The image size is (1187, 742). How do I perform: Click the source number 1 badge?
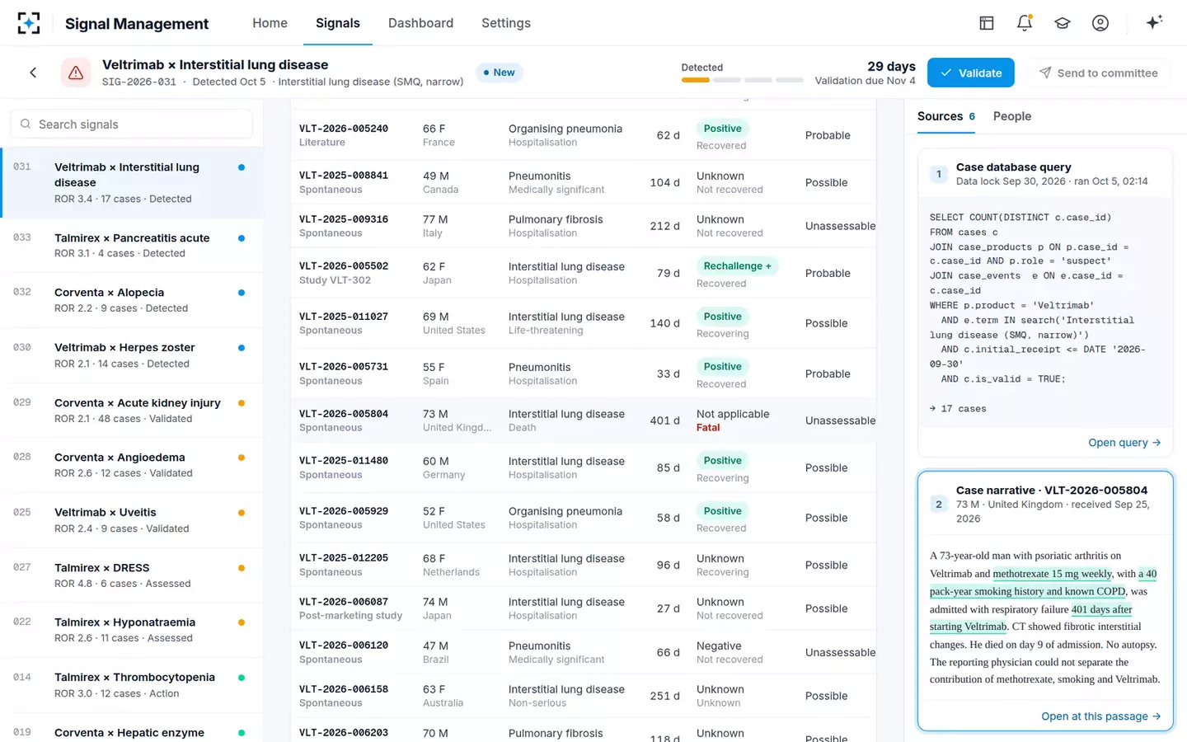coord(939,174)
